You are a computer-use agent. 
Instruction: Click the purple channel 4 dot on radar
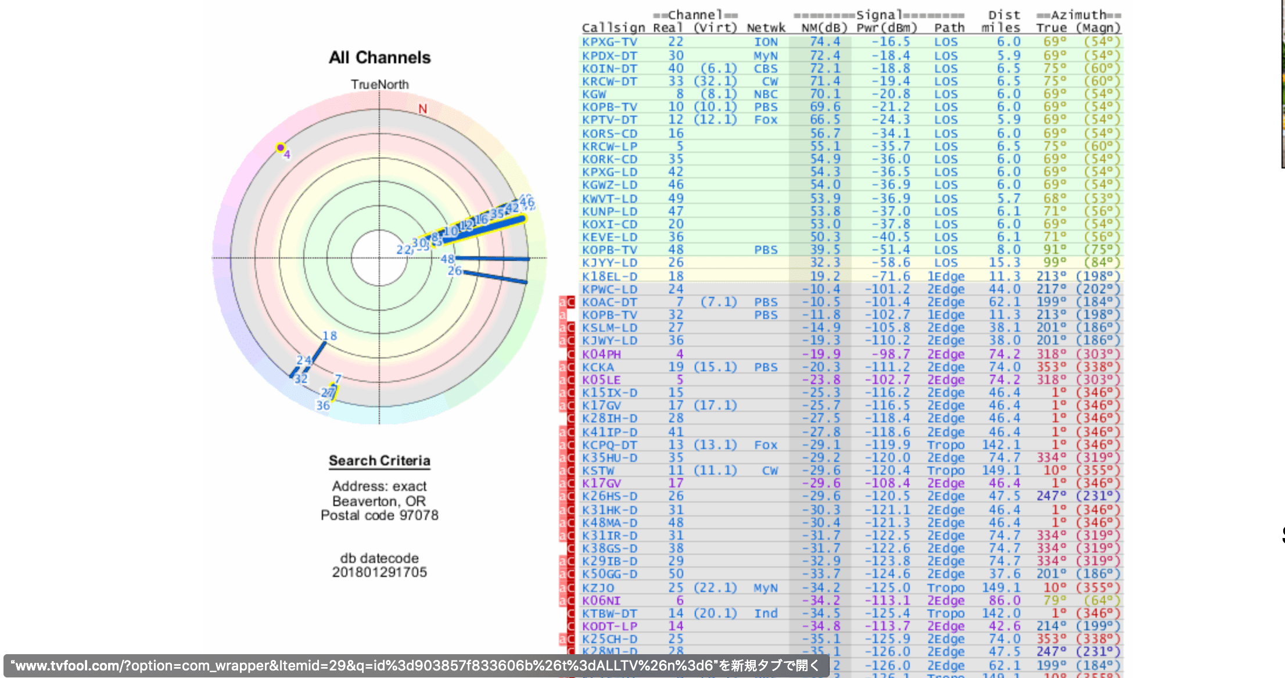281,148
